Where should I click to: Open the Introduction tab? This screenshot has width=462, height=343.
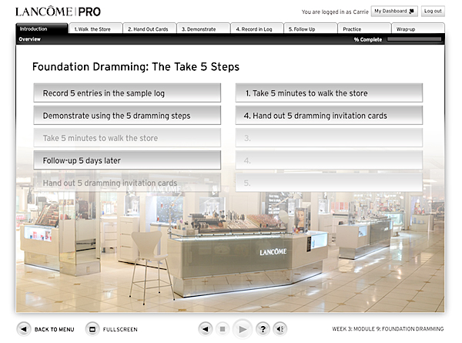coord(42,29)
